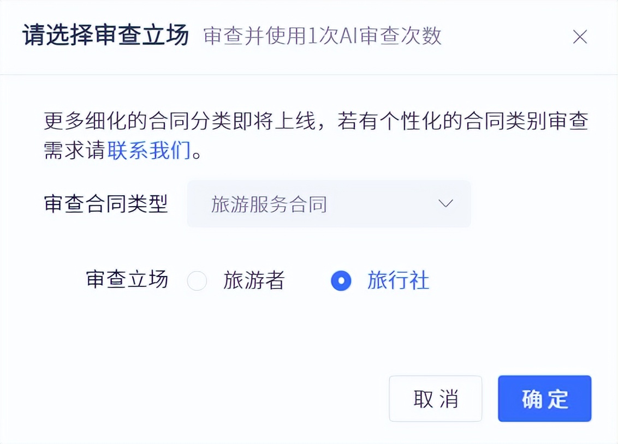Click the chevron arrow on the contract type selector

pyautogui.click(x=445, y=203)
